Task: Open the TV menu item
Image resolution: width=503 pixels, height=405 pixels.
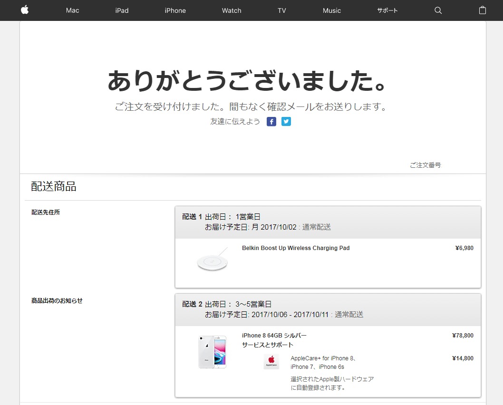Action: 281,10
